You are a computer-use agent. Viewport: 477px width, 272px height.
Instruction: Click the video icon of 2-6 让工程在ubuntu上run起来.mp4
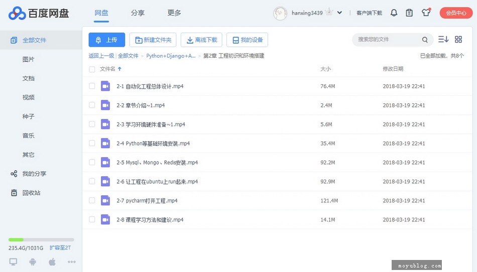105,182
